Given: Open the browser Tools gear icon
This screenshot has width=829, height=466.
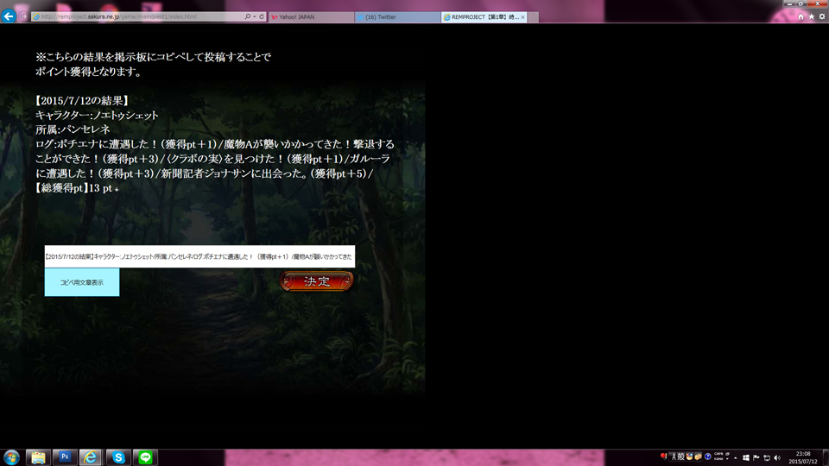Looking at the screenshot, I should coord(821,17).
